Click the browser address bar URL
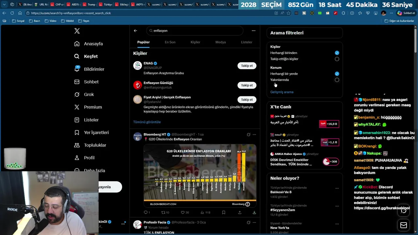418x235 pixels. [x=71, y=13]
